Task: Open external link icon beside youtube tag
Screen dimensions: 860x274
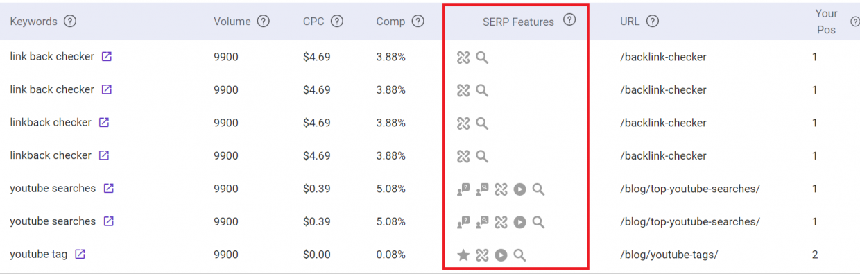Action: click(x=80, y=255)
